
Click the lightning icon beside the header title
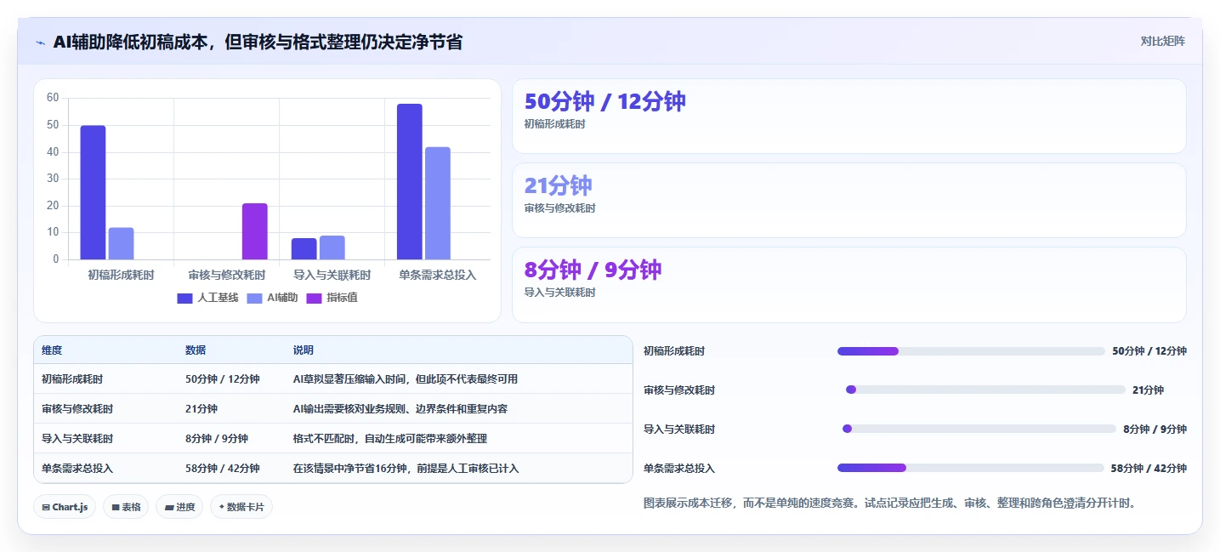click(x=40, y=42)
